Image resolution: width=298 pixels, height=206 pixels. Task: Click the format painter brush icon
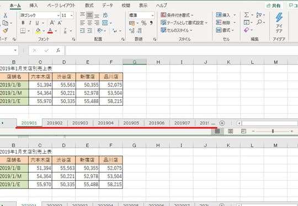(x=5, y=30)
